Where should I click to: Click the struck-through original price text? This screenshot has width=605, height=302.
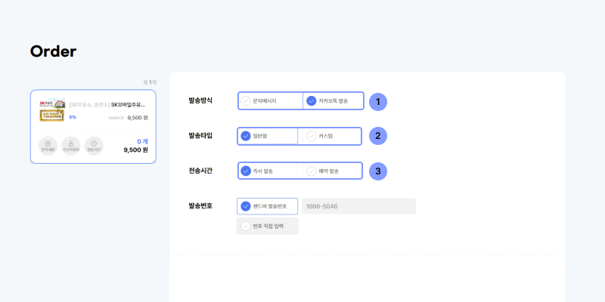[116, 118]
